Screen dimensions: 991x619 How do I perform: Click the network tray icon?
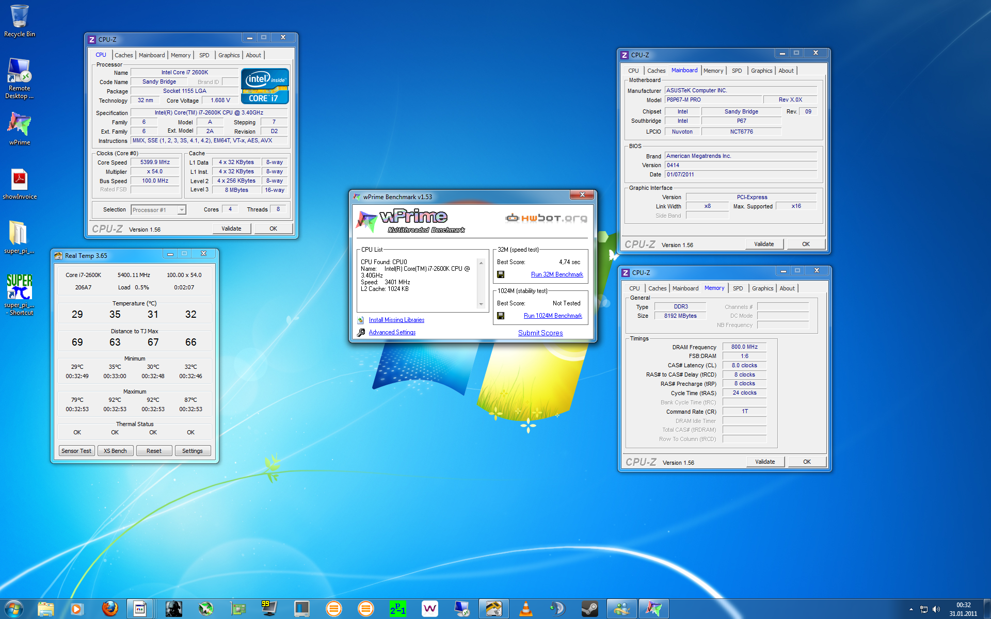click(924, 610)
